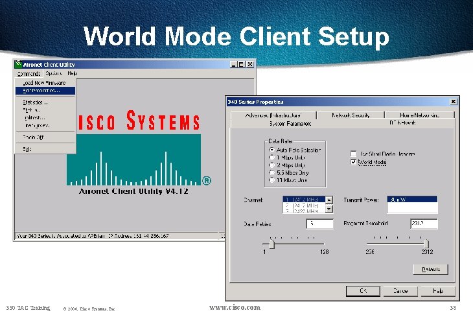Switch to the Advanced (Infrastructure) tab
This screenshot has height=315, width=473.
tap(273, 115)
